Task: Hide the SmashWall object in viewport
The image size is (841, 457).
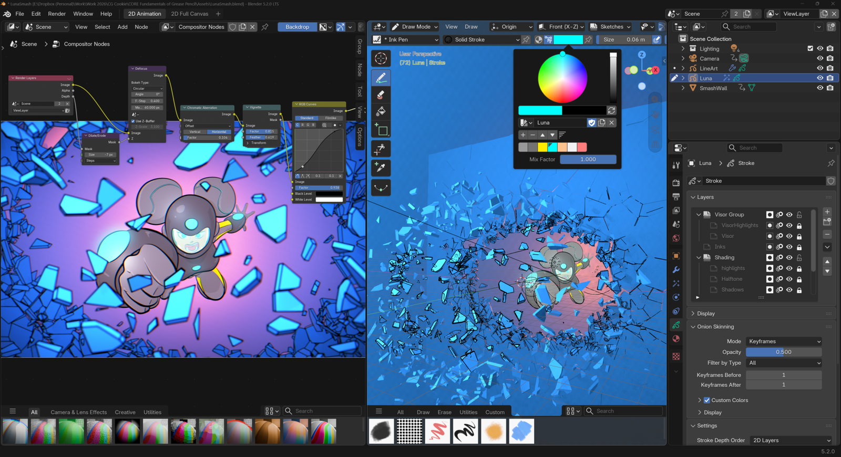Action: [820, 88]
